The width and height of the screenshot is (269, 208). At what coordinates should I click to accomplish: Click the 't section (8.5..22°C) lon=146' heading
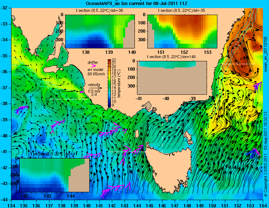(x=171, y=57)
